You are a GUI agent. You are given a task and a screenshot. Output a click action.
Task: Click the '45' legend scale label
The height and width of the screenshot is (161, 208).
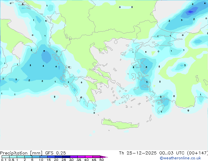tap(94, 160)
